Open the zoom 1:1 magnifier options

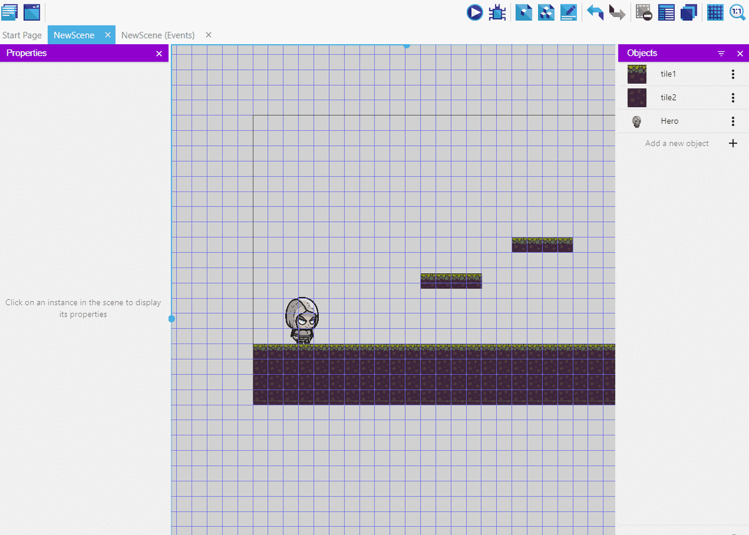[x=738, y=12]
